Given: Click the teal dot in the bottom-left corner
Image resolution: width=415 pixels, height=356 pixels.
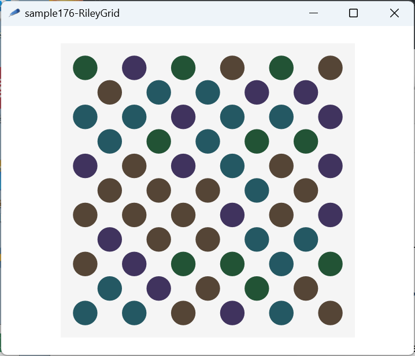Looking at the screenshot, I should [x=85, y=313].
